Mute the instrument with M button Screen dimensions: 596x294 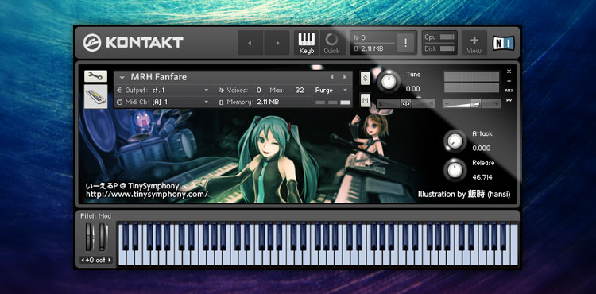366,100
